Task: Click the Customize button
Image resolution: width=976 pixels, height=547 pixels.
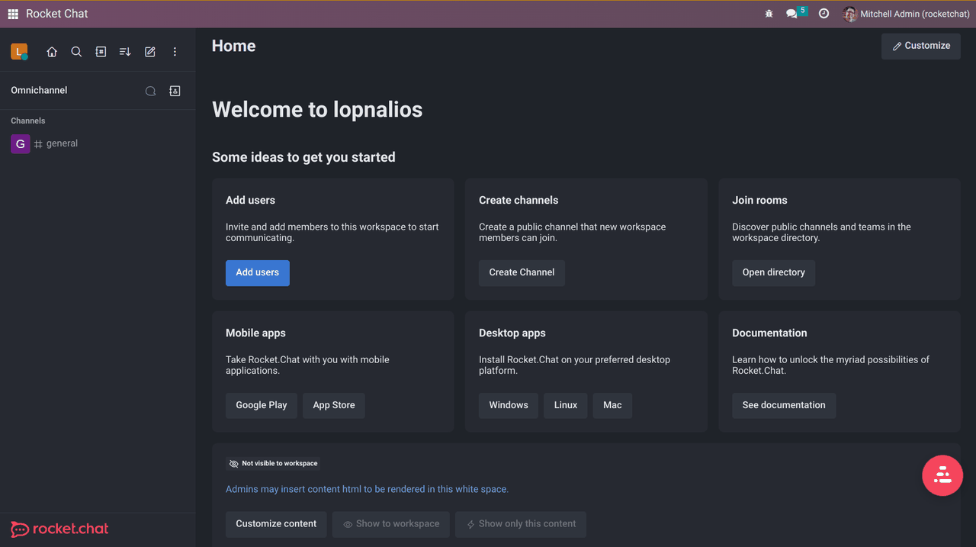Action: click(921, 46)
